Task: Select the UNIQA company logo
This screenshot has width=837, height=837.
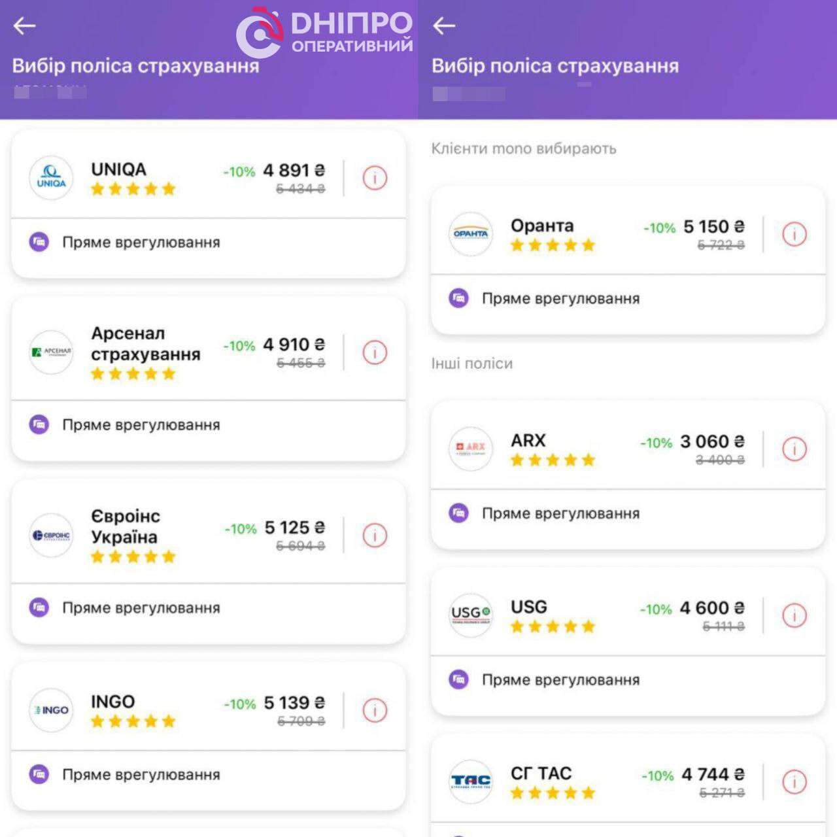Action: pyautogui.click(x=51, y=177)
